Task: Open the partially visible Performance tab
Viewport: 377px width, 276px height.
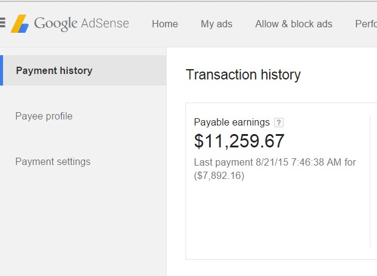Action: [365, 24]
